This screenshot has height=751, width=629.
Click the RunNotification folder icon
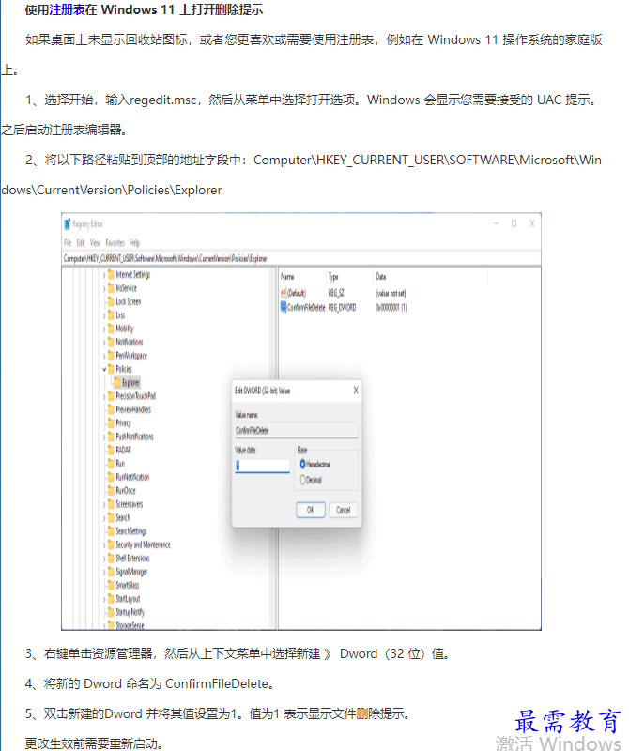111,477
